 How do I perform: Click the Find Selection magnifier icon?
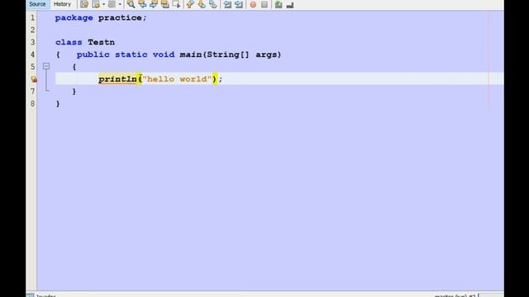[x=131, y=4]
